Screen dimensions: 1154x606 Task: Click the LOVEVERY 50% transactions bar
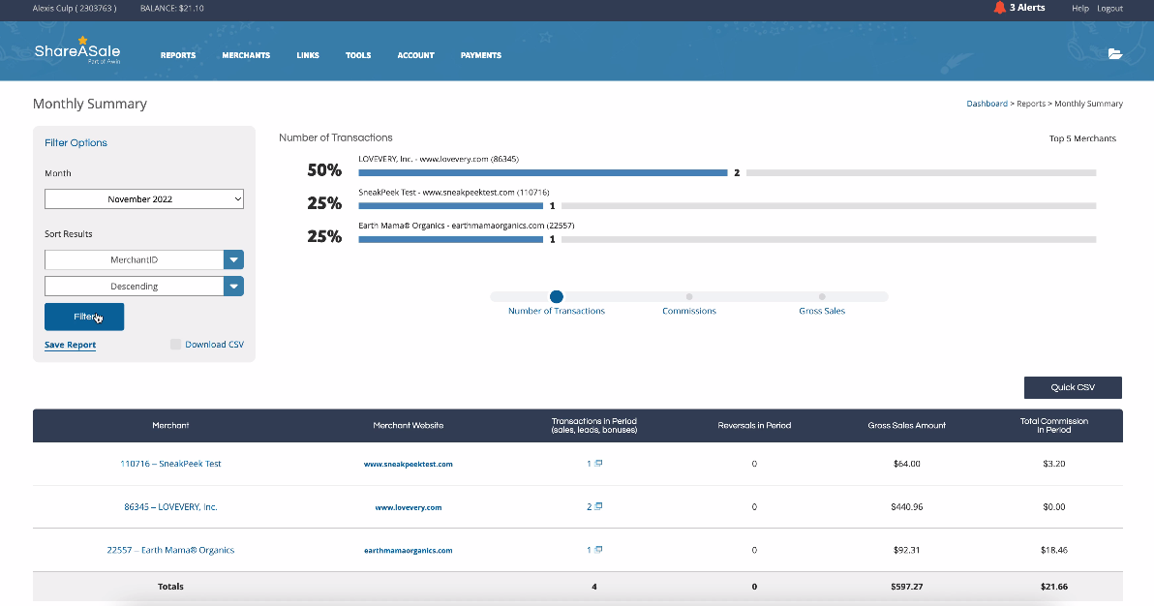click(543, 173)
